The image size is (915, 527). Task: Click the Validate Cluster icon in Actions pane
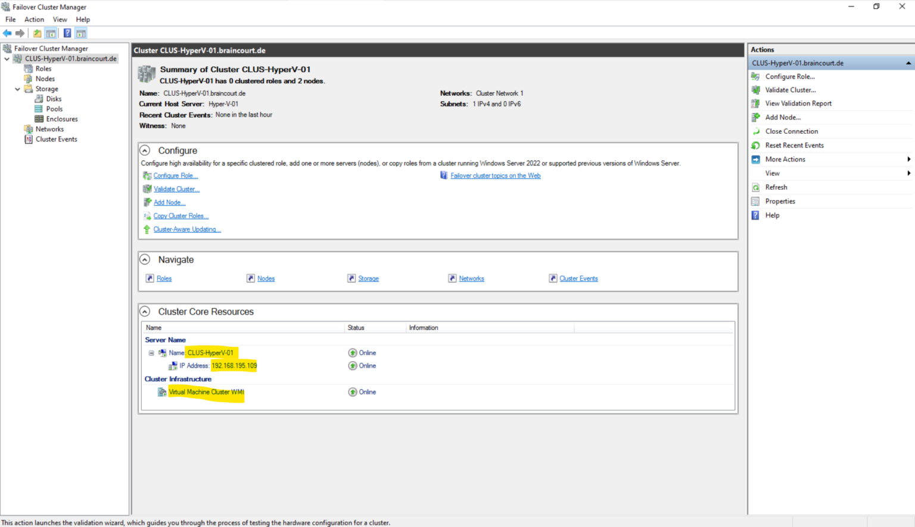(x=755, y=90)
